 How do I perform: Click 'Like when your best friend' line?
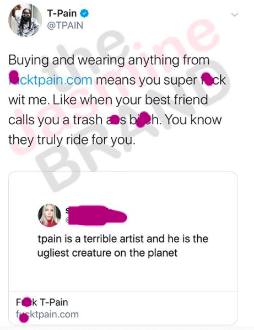click(130, 100)
